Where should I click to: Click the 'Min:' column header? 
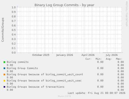point(99,59)
